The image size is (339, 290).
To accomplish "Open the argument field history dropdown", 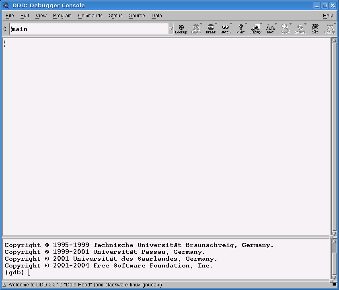I will tap(171, 29).
